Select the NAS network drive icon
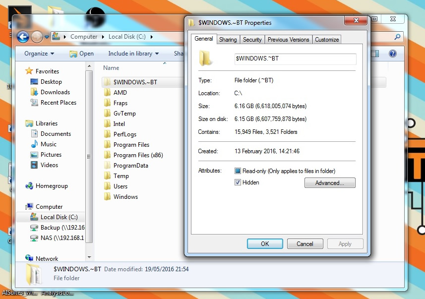This screenshot has height=299, width=425. coord(34,238)
